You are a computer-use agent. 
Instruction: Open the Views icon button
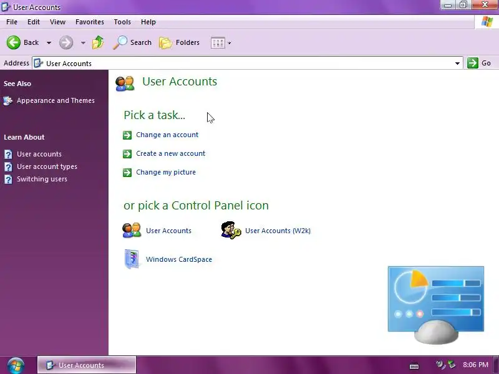[218, 42]
